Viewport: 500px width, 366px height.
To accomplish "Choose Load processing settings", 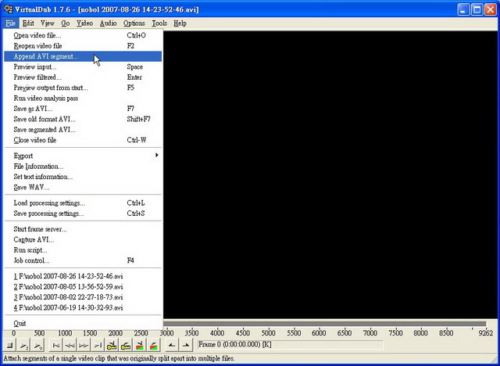I will (83, 203).
